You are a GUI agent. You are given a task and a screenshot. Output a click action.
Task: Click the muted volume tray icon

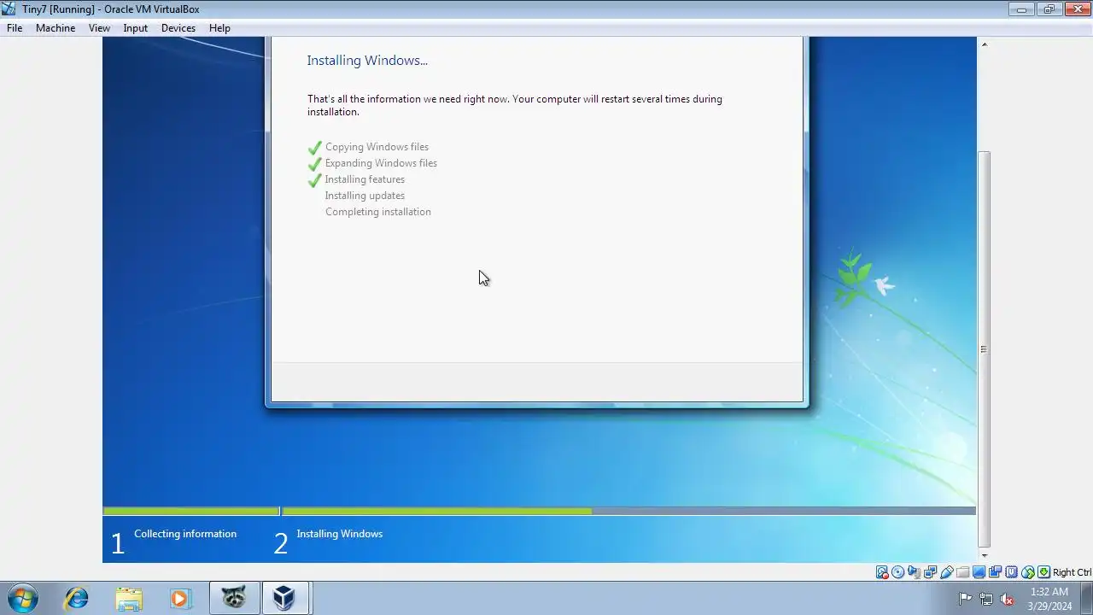point(1007,599)
